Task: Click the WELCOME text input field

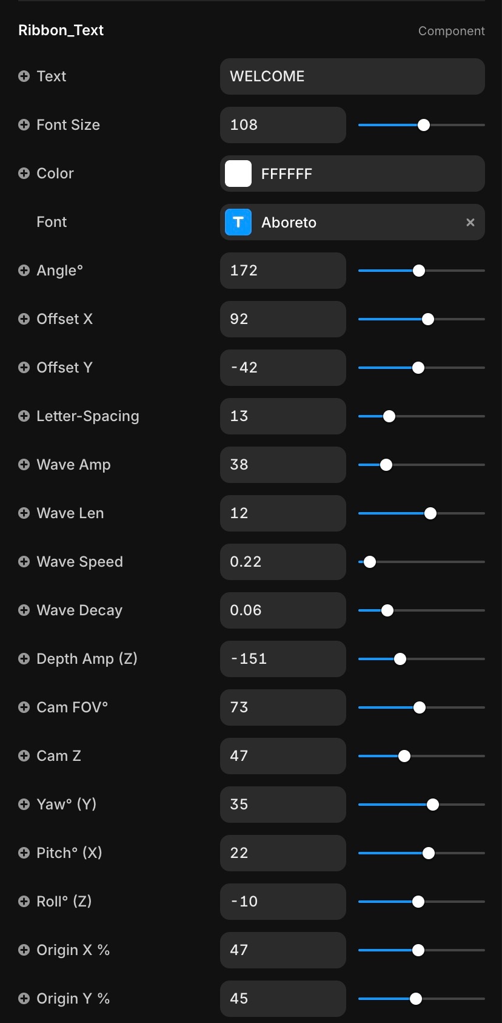Action: (x=352, y=76)
